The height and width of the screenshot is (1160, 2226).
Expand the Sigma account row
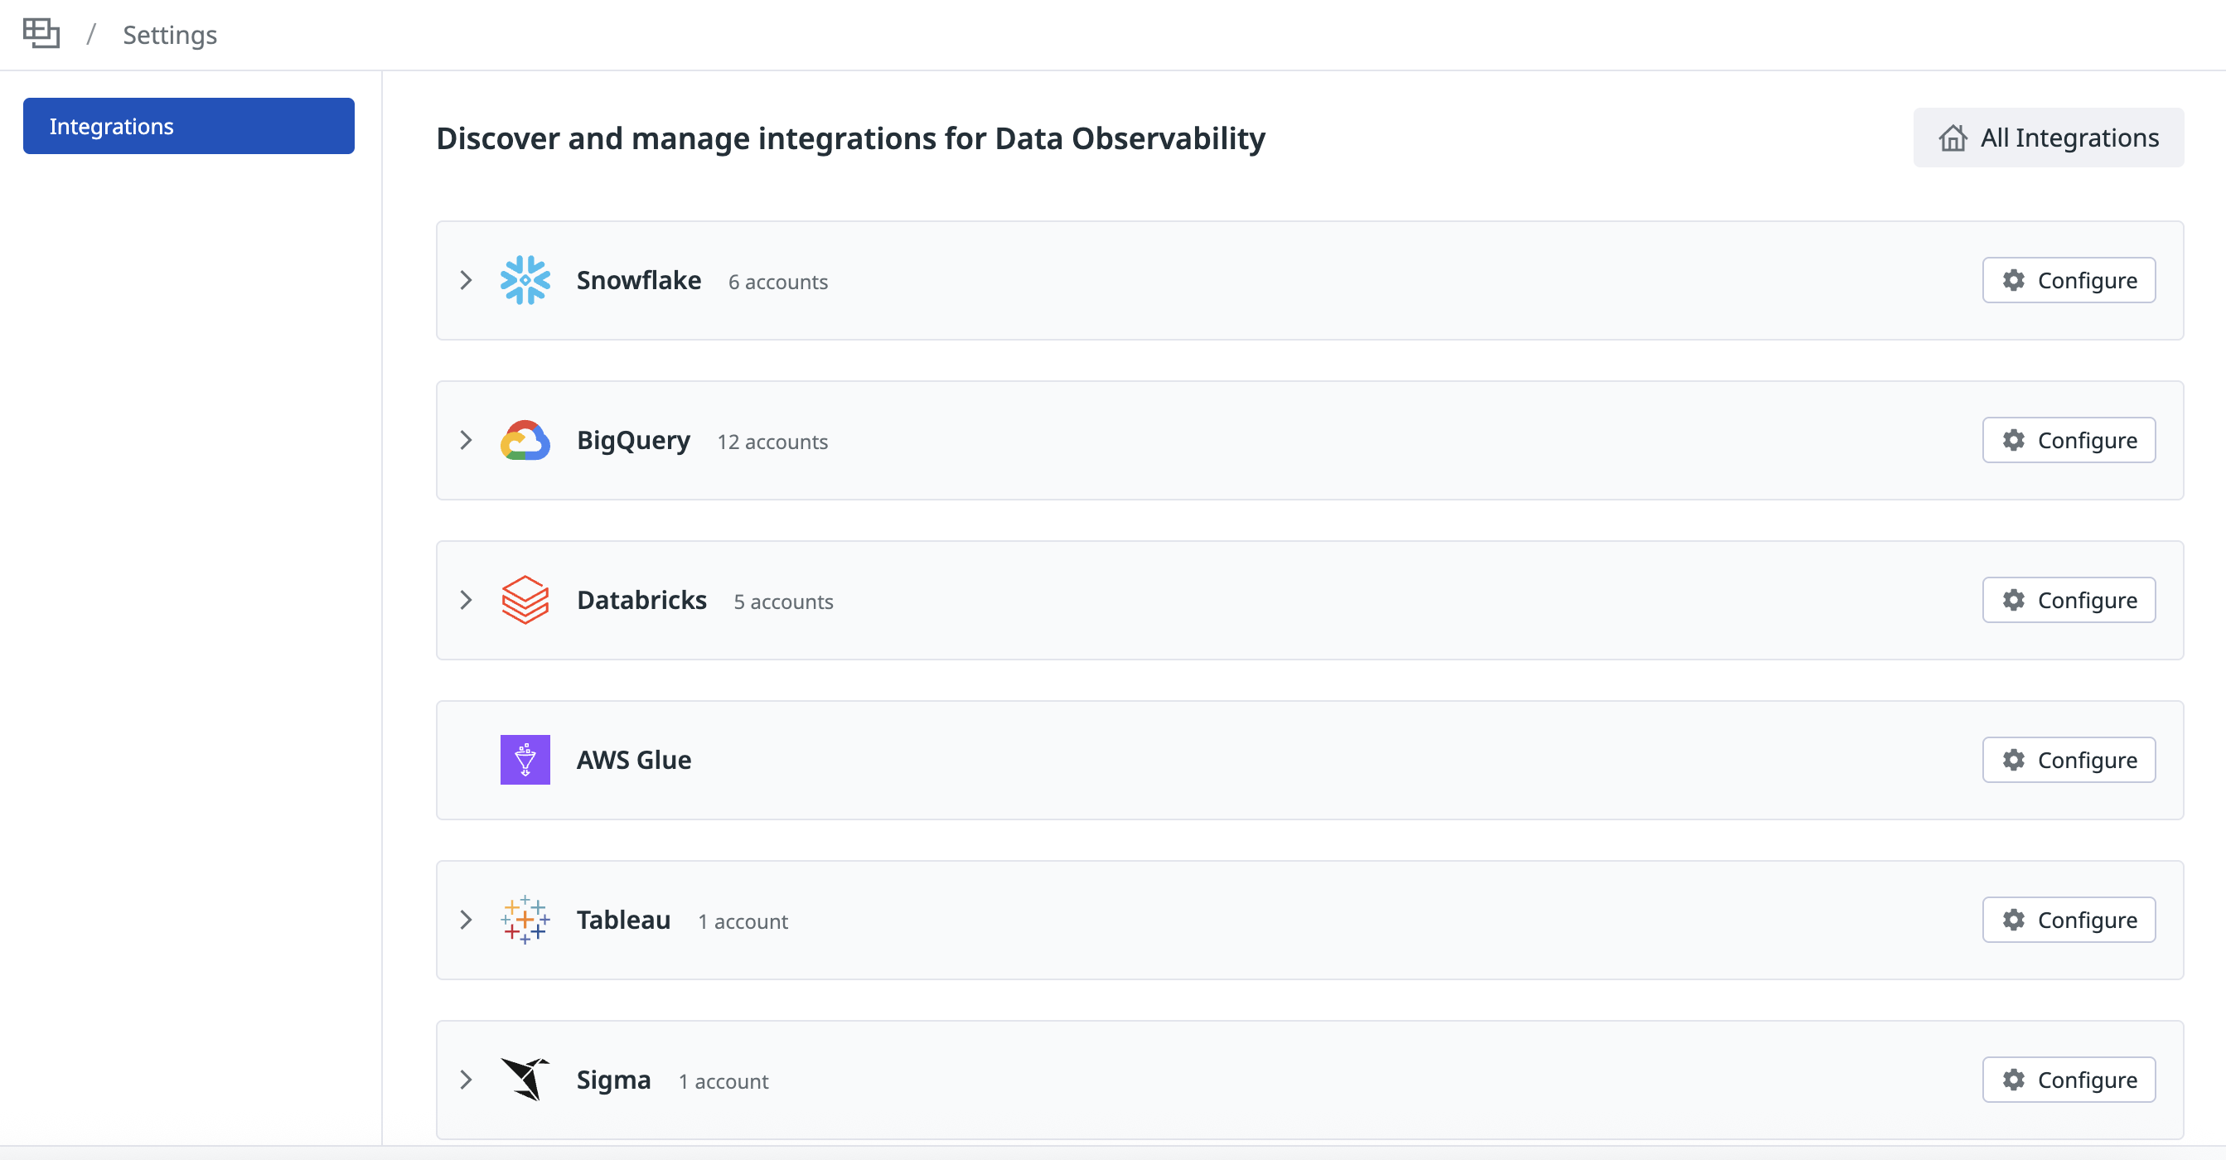pyautogui.click(x=466, y=1080)
